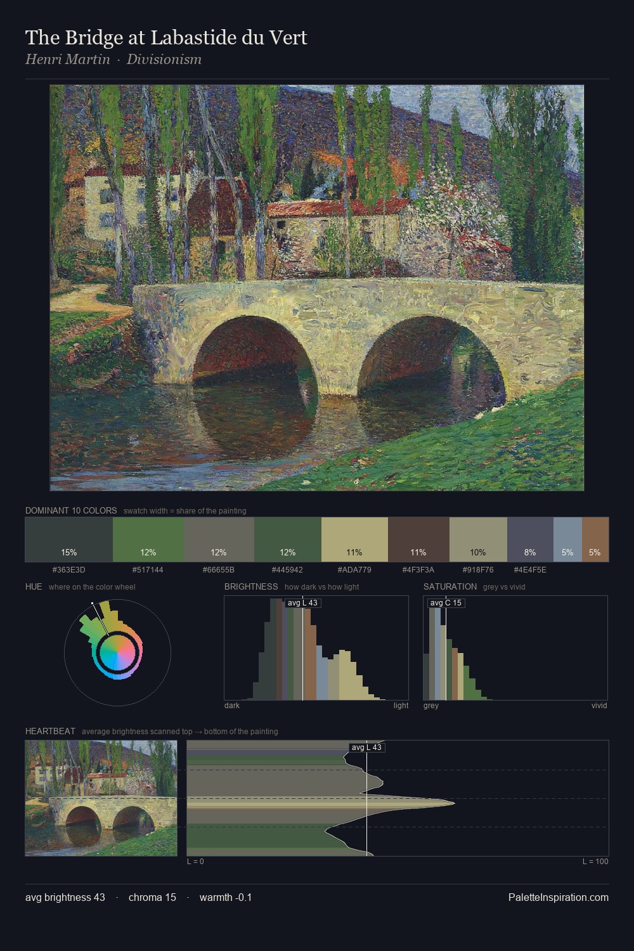Click the 5% brown swatch at the palette end
The image size is (634, 951).
[x=595, y=540]
